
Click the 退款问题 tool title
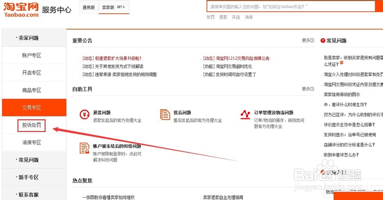(x=102, y=113)
